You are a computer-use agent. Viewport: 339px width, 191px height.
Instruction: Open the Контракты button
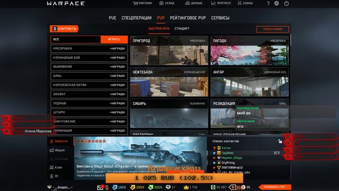tap(64, 29)
